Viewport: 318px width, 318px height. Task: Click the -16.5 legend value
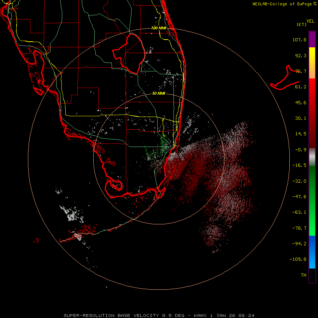(299, 165)
